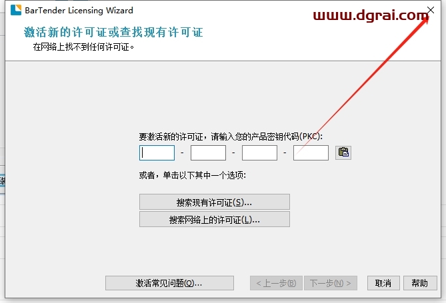Click 搜索现有许可证(S)... button
This screenshot has height=303, width=446.
point(215,202)
